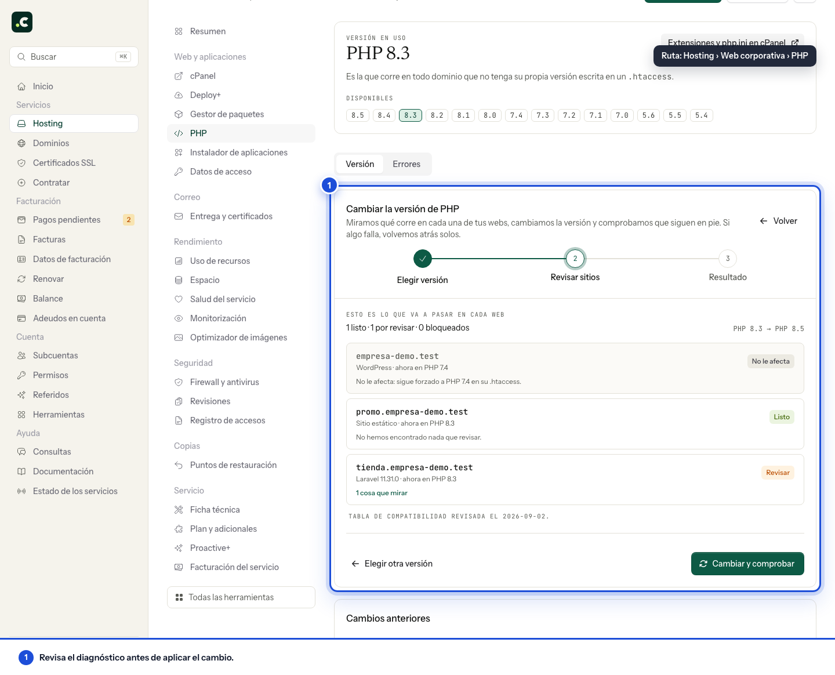This screenshot has width=835, height=675.
Task: Switch to the Errores tab
Action: coord(406,164)
